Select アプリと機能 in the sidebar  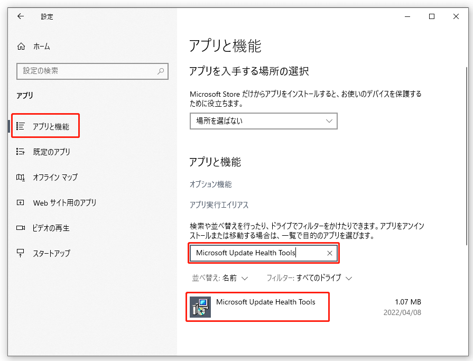click(x=45, y=126)
